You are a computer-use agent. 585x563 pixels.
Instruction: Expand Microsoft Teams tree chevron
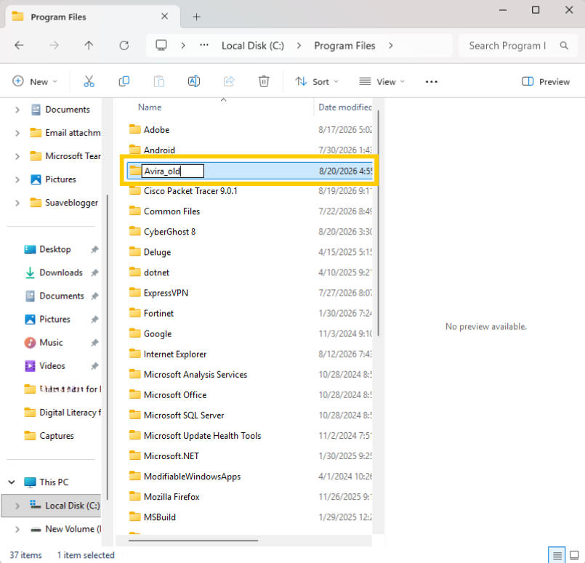coord(17,156)
